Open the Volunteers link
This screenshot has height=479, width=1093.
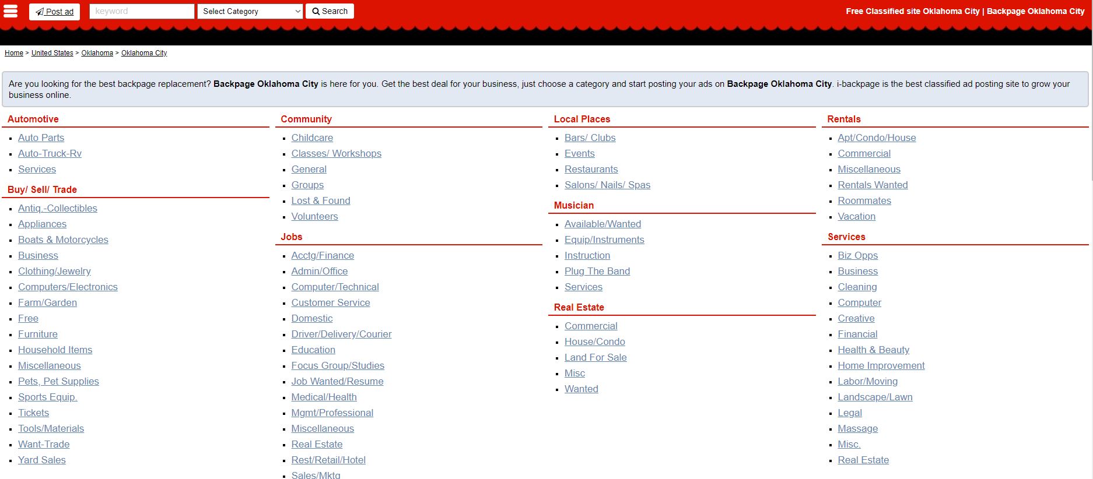(x=315, y=216)
